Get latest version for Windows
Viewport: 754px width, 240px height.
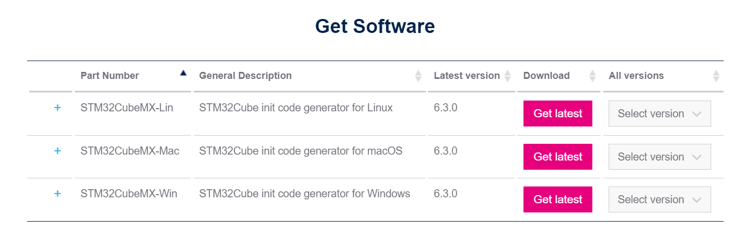tap(558, 199)
